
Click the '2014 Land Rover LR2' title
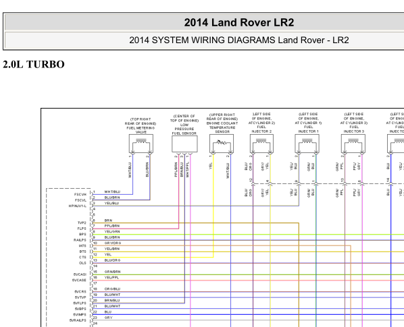click(x=239, y=22)
